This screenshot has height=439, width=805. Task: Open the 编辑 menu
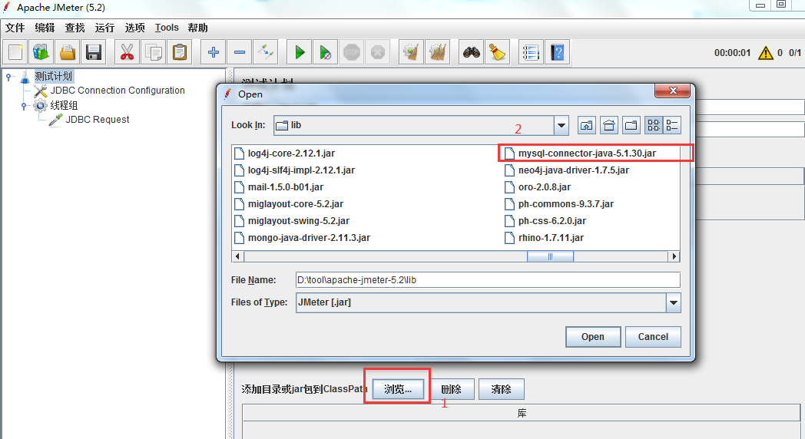(x=45, y=28)
